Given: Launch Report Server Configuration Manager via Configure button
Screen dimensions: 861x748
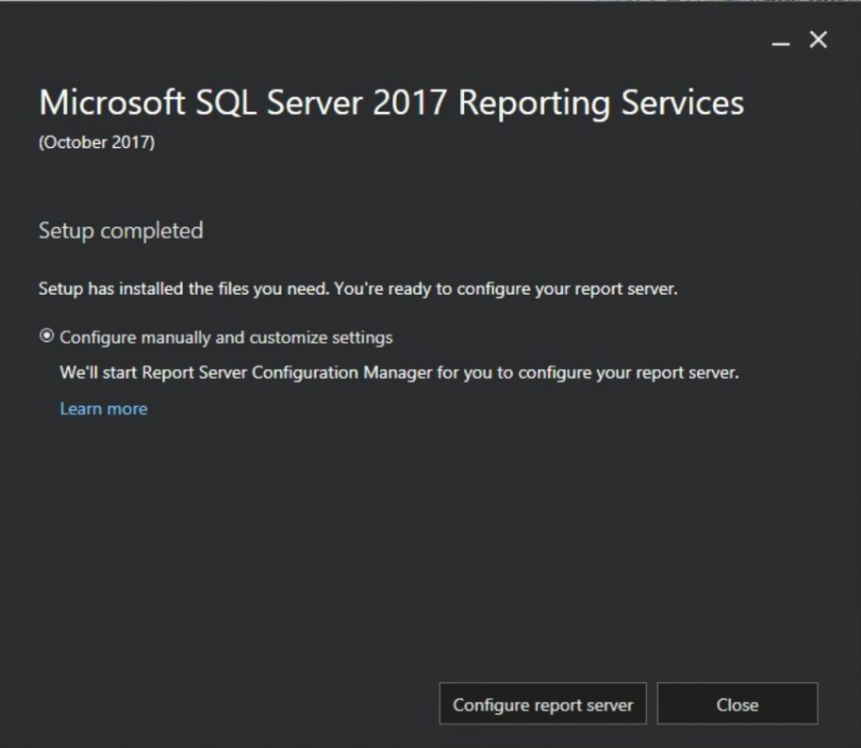Looking at the screenshot, I should (542, 704).
